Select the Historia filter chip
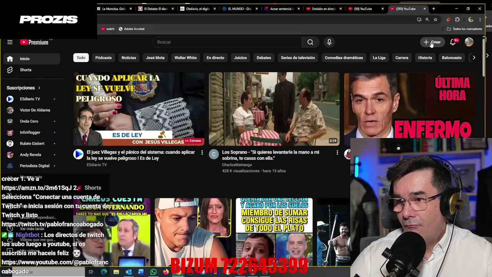This screenshot has height=277, width=492. [x=425, y=58]
